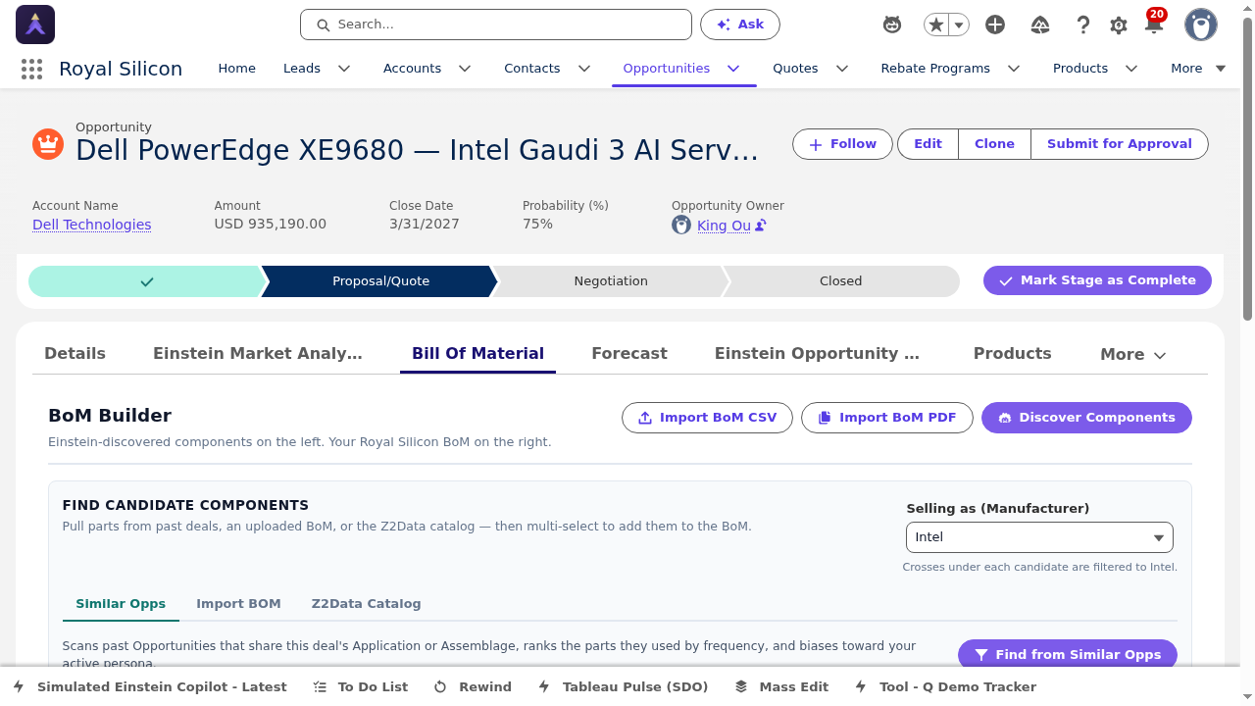Click inside the global Search box
This screenshot has width=1255, height=706.
(496, 25)
